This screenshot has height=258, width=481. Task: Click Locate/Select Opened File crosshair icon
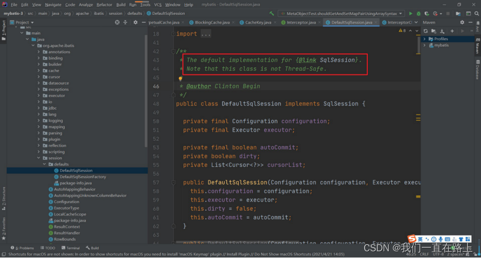117,23
